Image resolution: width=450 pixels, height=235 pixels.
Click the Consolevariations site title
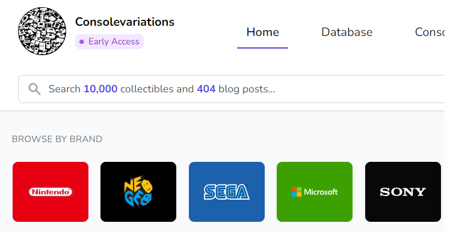(125, 22)
